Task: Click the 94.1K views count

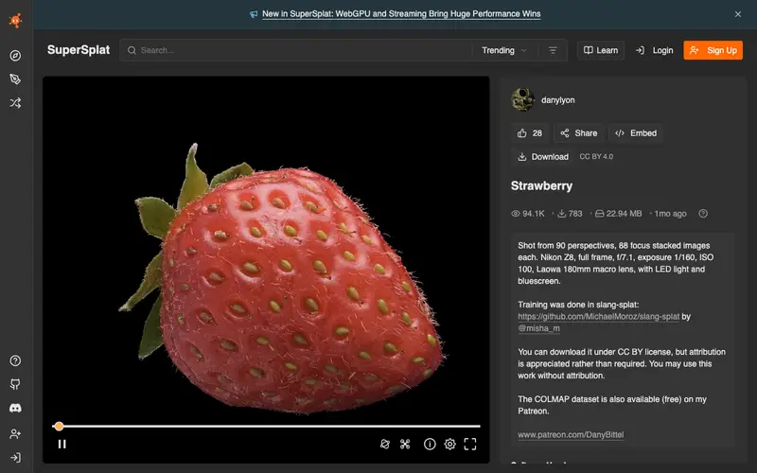Action: click(528, 214)
